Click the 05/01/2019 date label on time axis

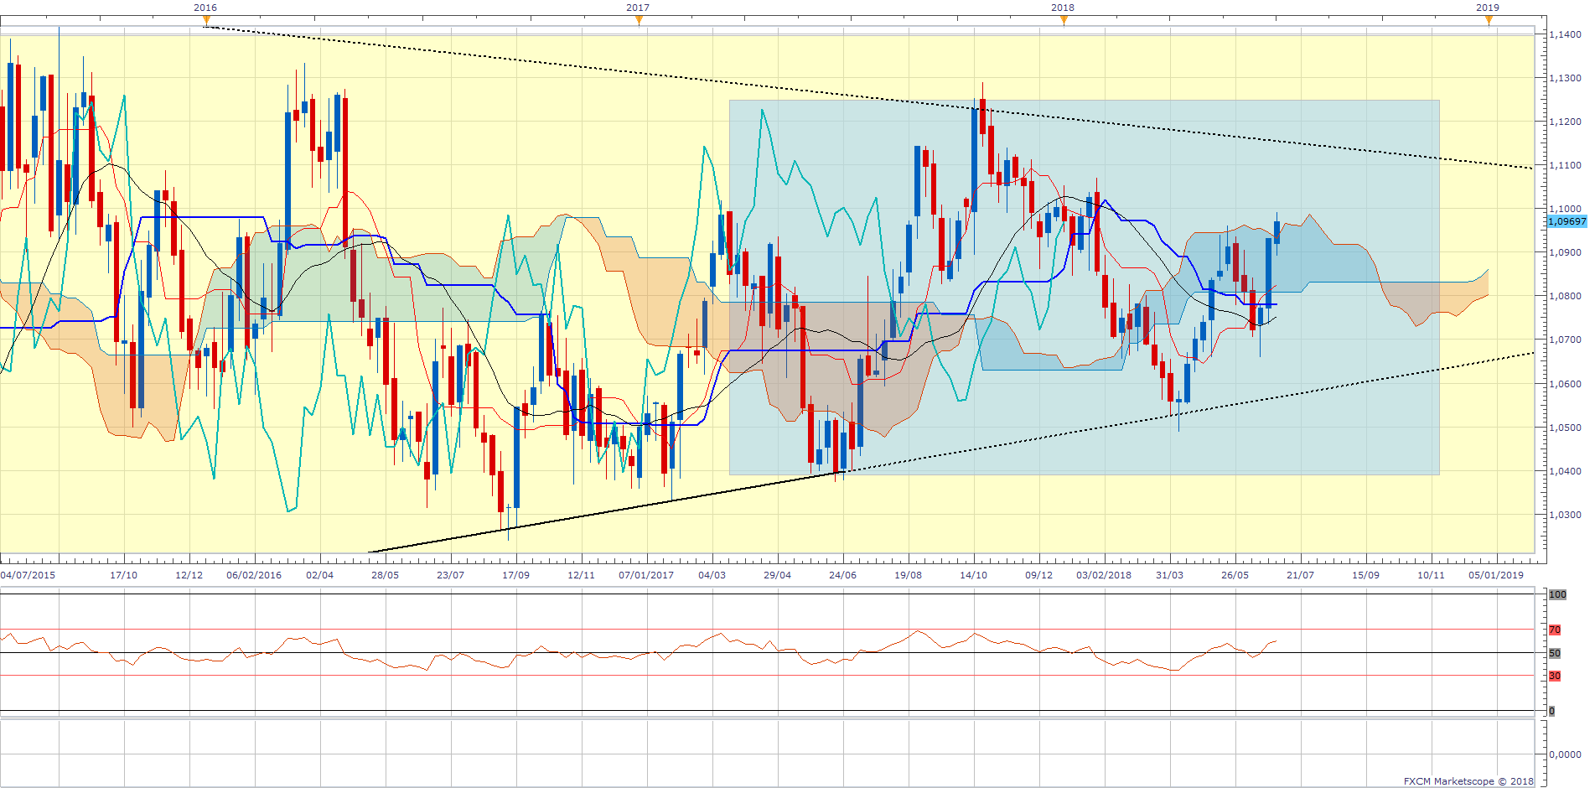pyautogui.click(x=1496, y=575)
